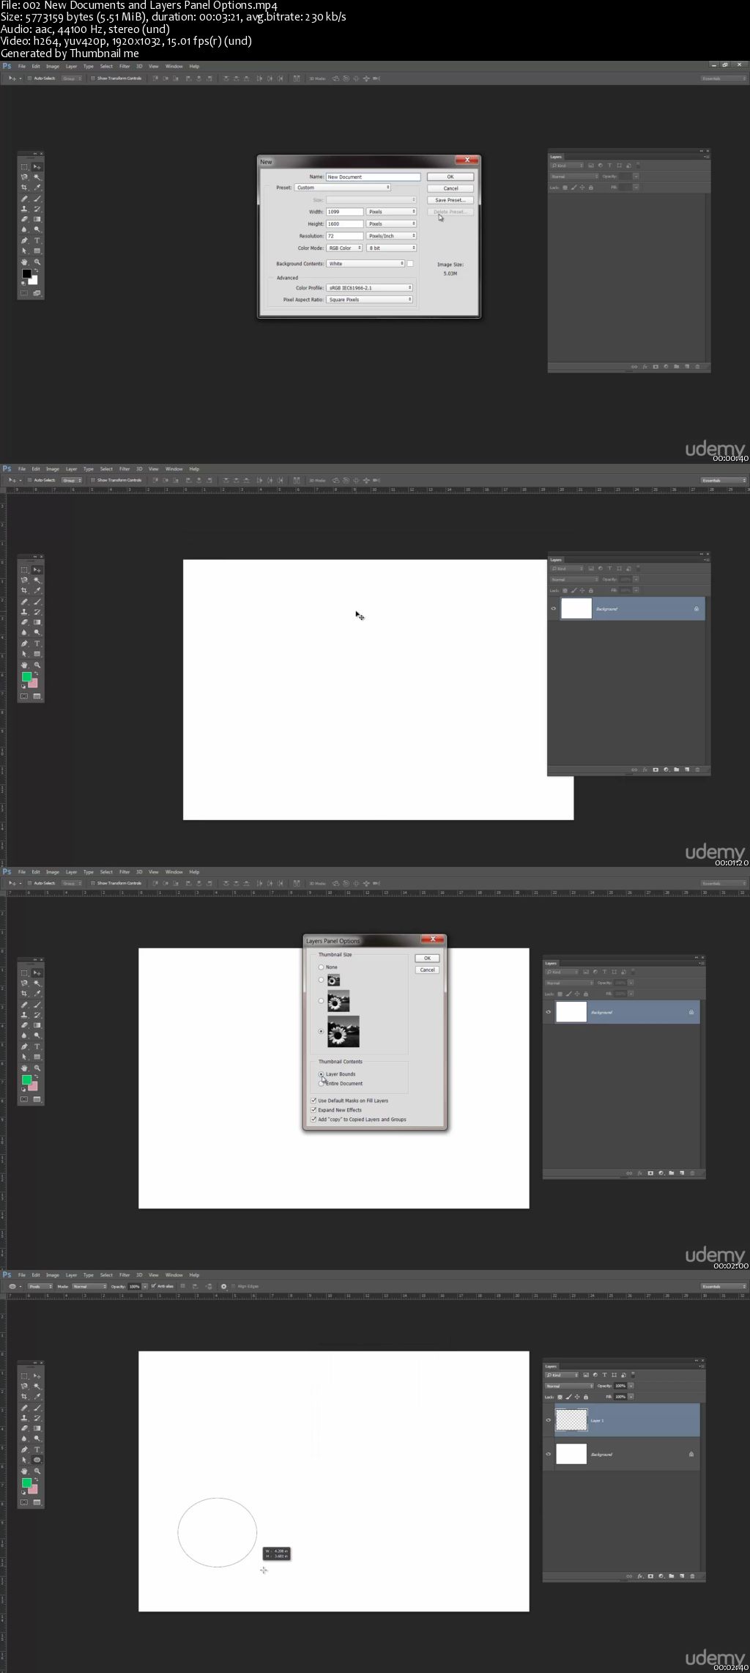Select Eyedropper tool in 00:02:40 frame toolbox
This screenshot has height=1673, width=750.
[x=37, y=1397]
